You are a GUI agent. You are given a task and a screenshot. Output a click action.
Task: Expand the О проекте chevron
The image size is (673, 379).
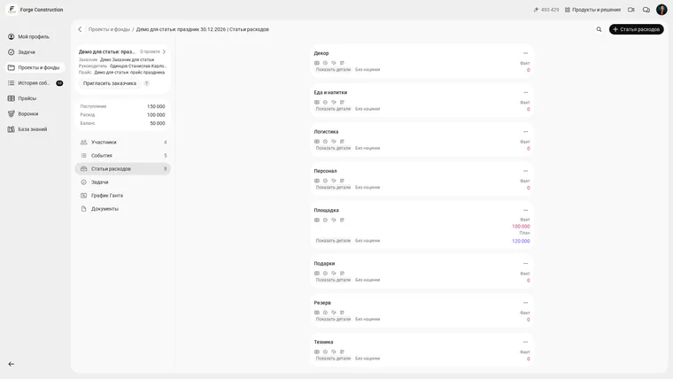click(x=164, y=51)
